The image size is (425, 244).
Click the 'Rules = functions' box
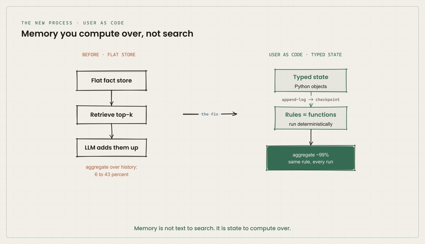311,118
